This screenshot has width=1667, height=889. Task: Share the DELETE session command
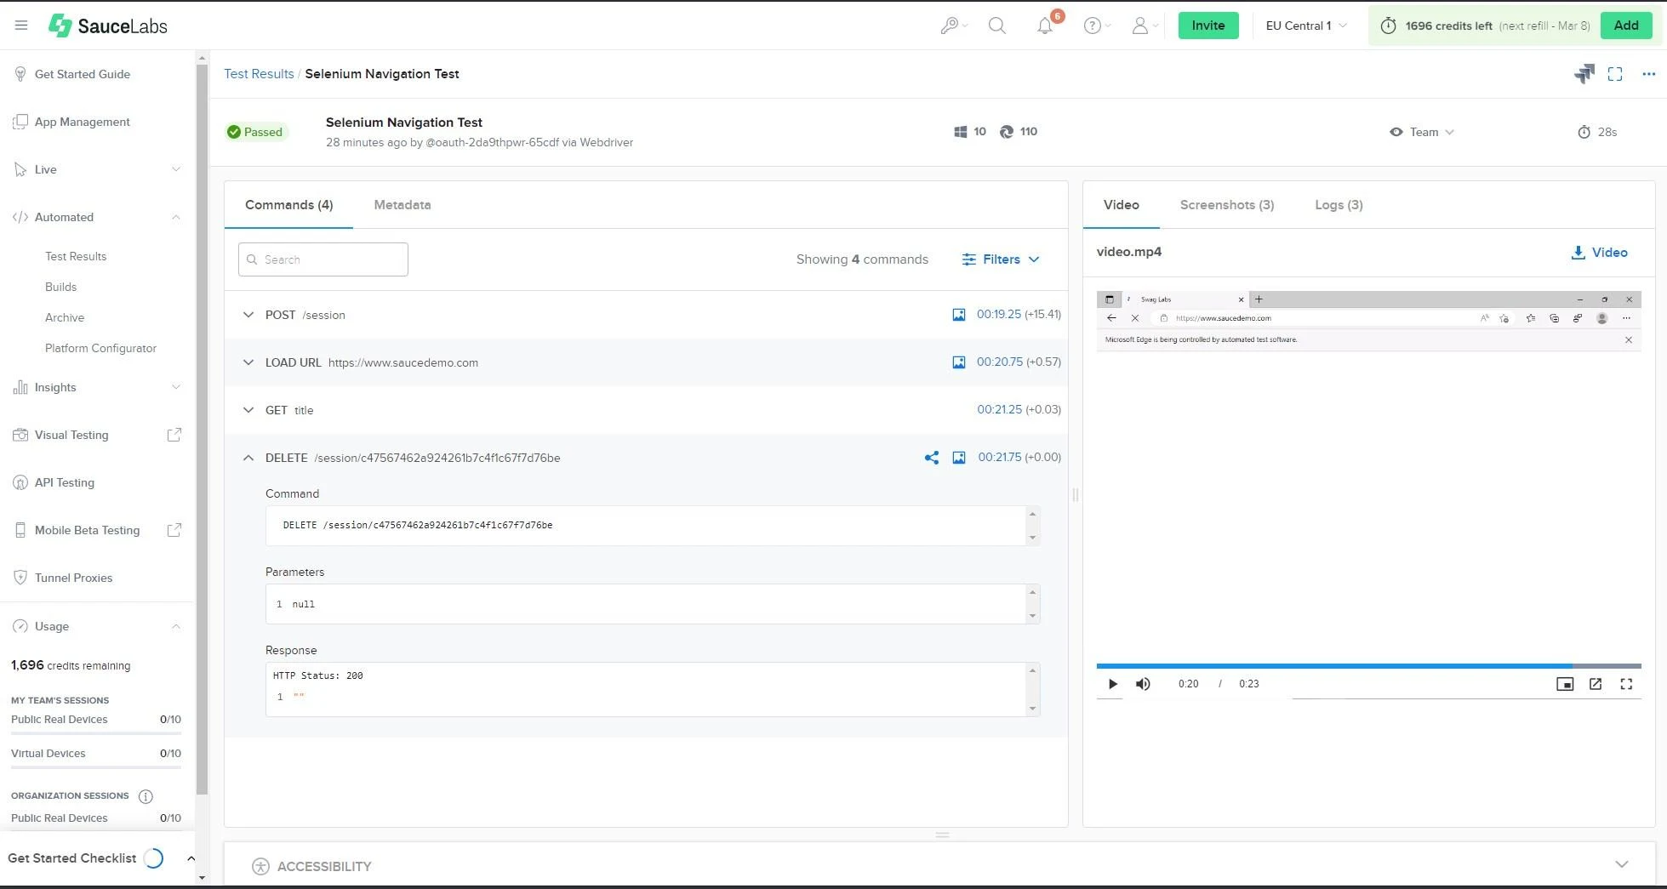pyautogui.click(x=931, y=458)
